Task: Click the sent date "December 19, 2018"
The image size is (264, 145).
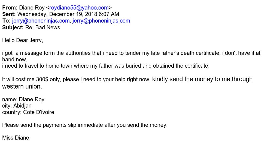Action: click(73, 14)
